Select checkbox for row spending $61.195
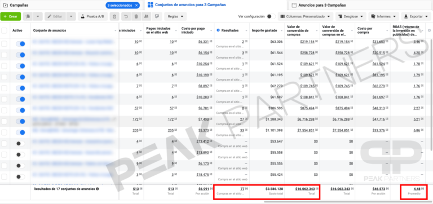 (x=4, y=77)
